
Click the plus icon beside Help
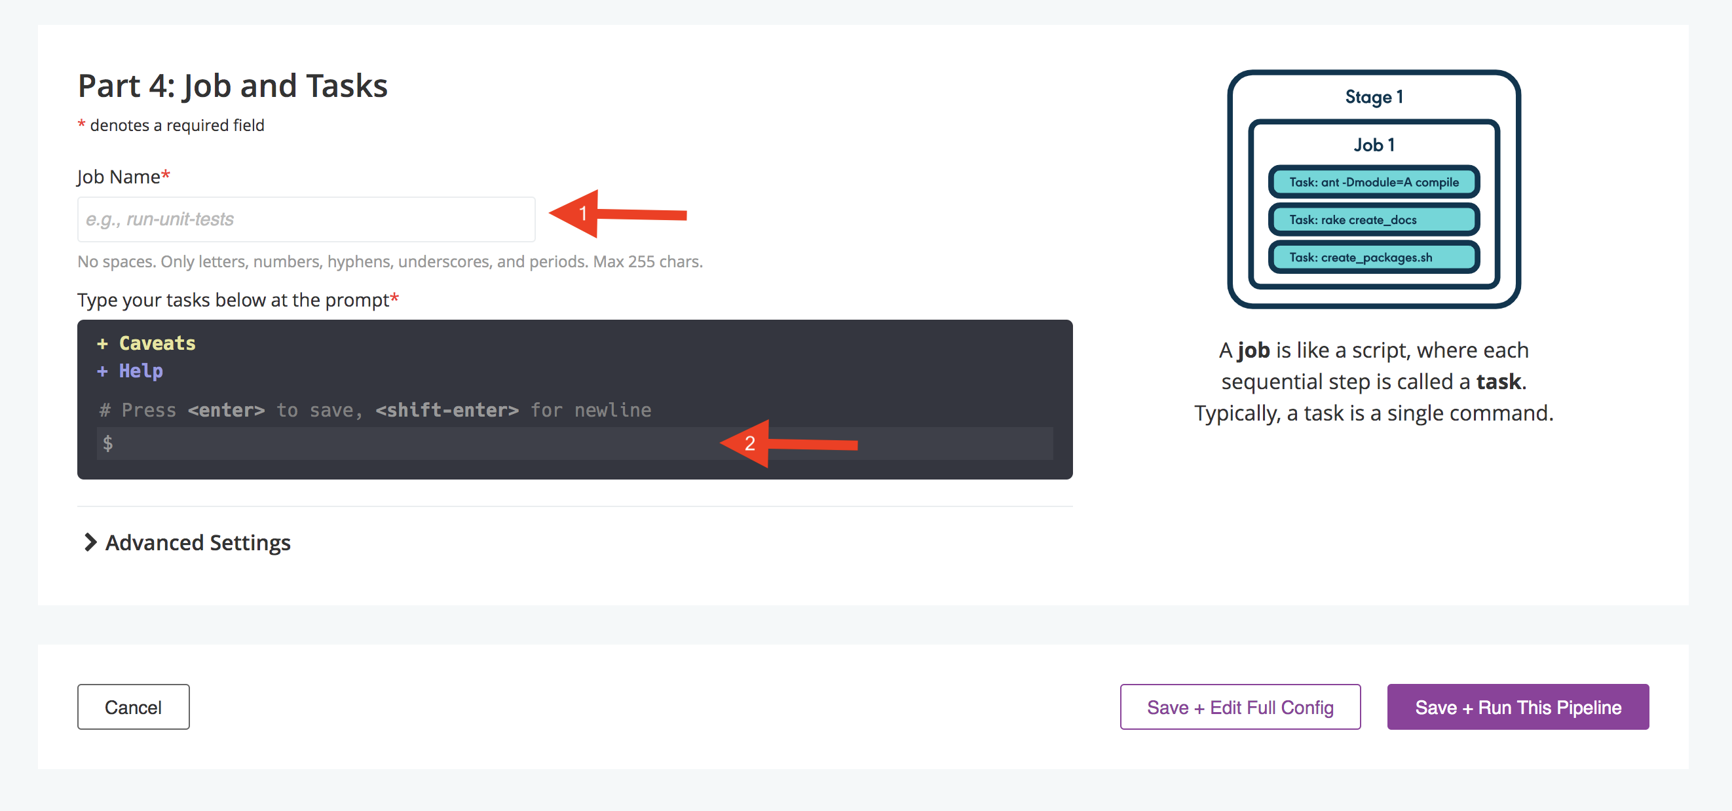[x=102, y=371]
